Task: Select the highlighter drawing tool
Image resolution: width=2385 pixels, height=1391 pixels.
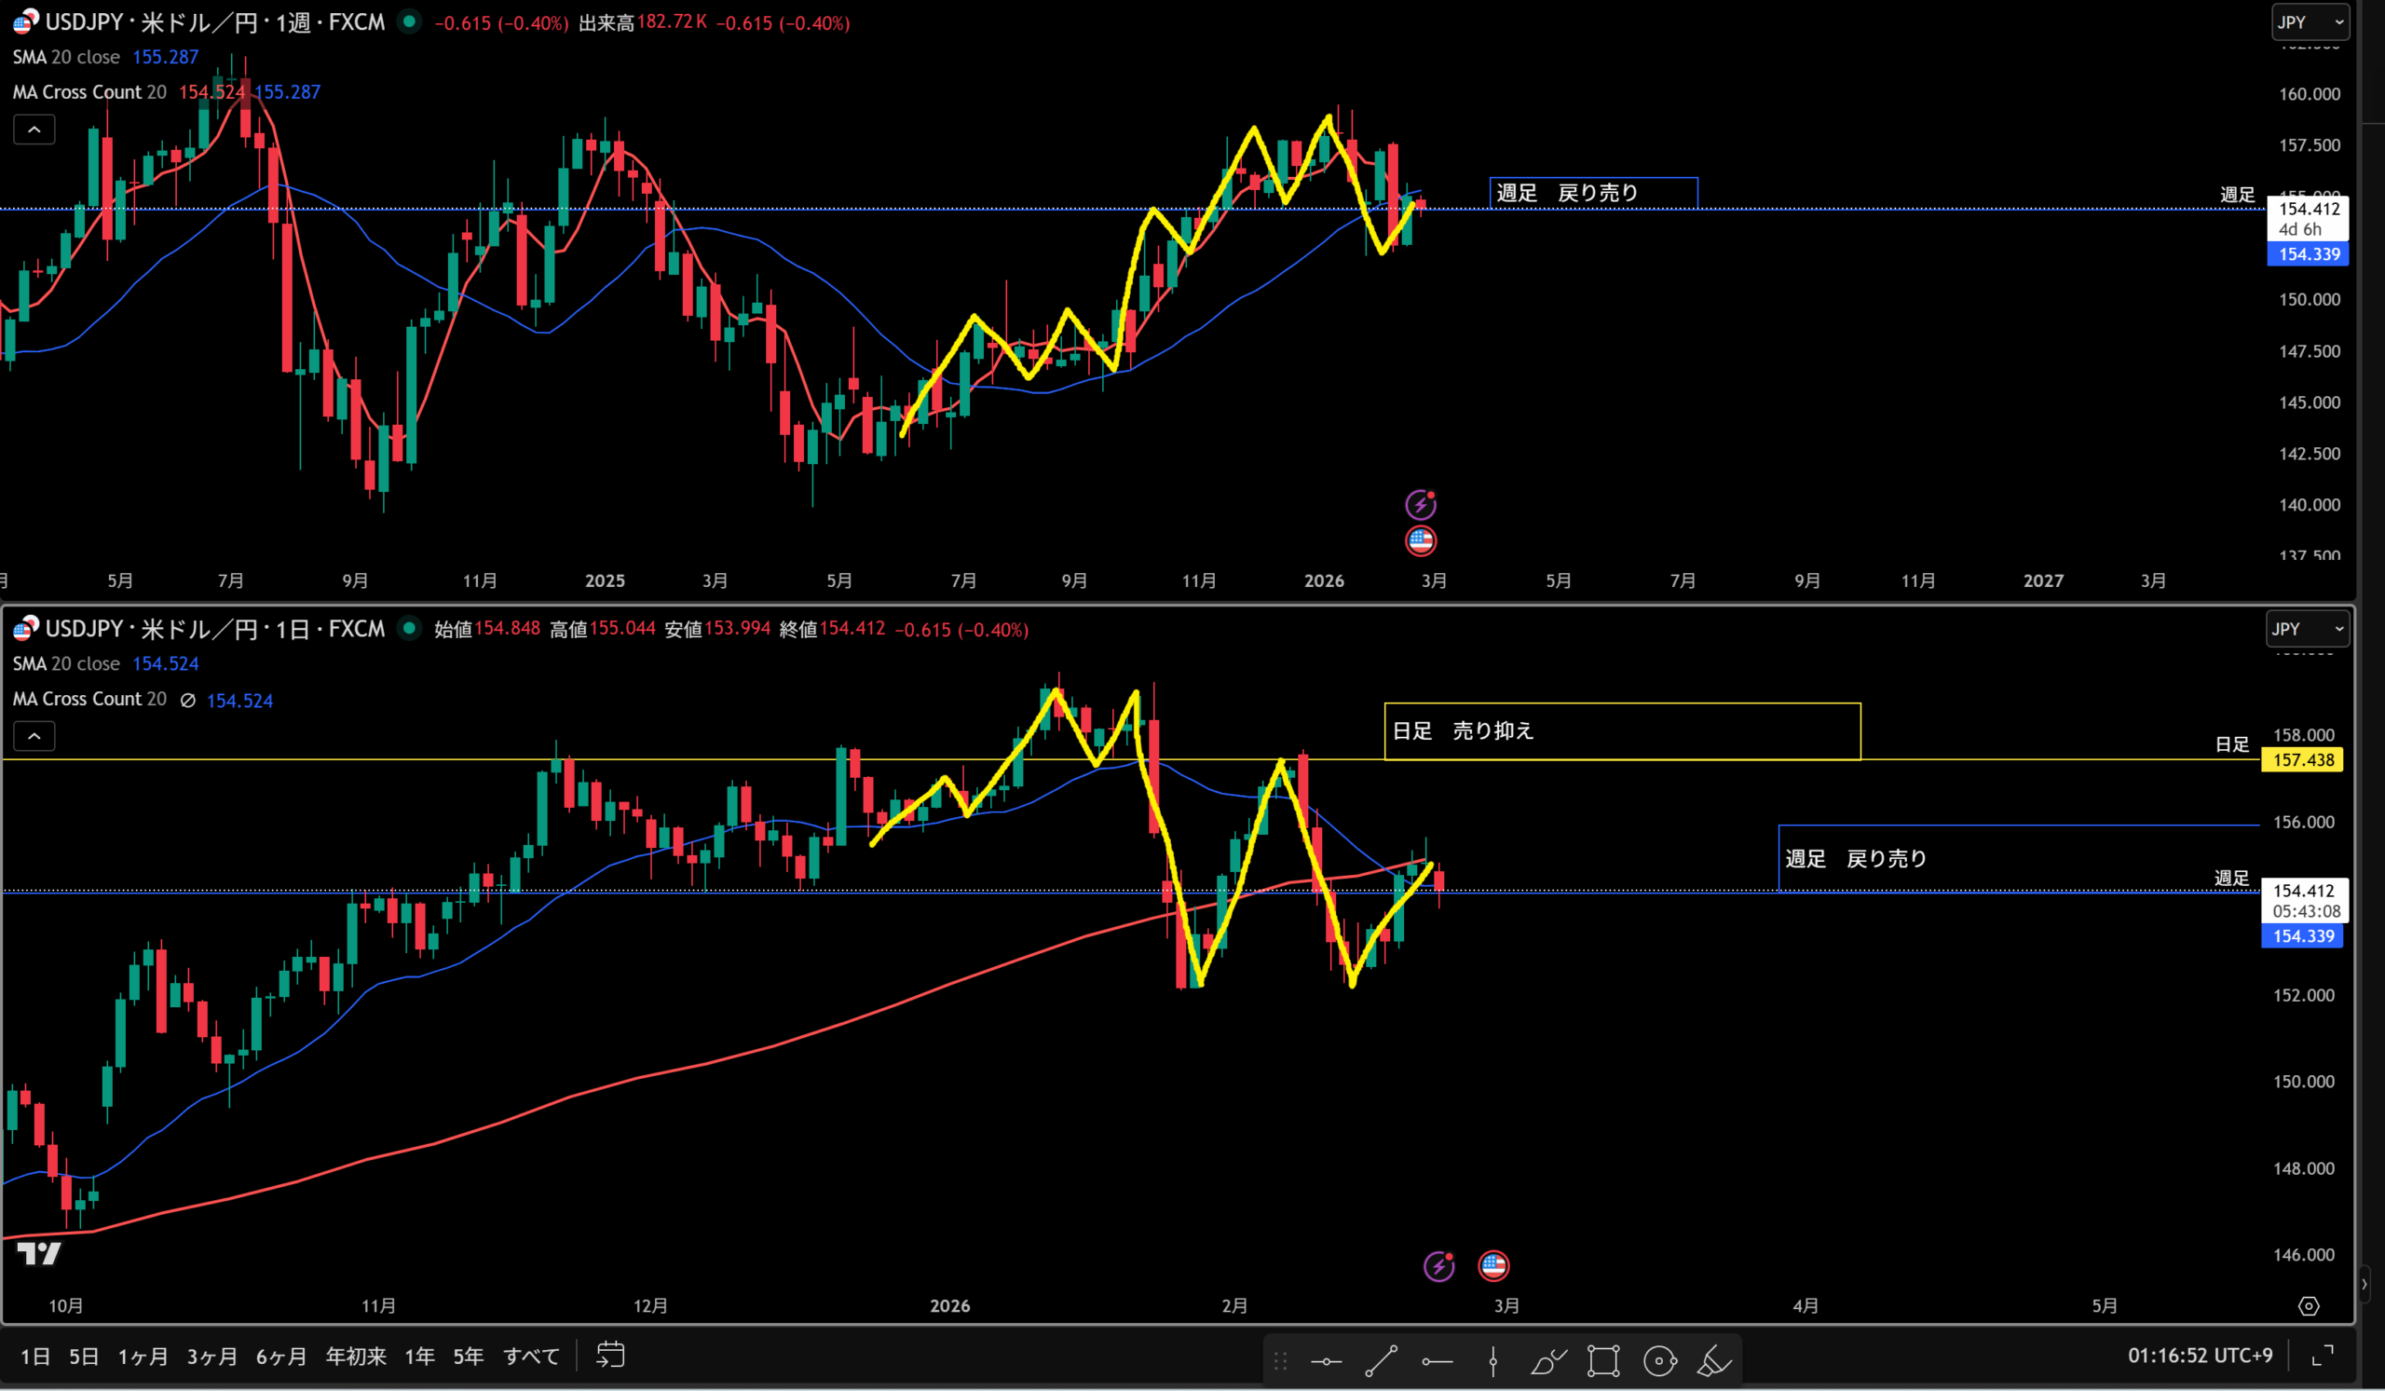Action: tap(1714, 1362)
